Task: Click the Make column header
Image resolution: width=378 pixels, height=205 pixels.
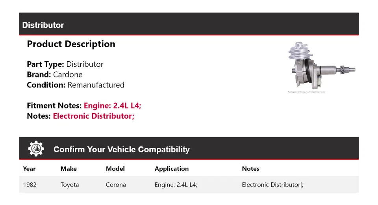Action: click(x=69, y=168)
